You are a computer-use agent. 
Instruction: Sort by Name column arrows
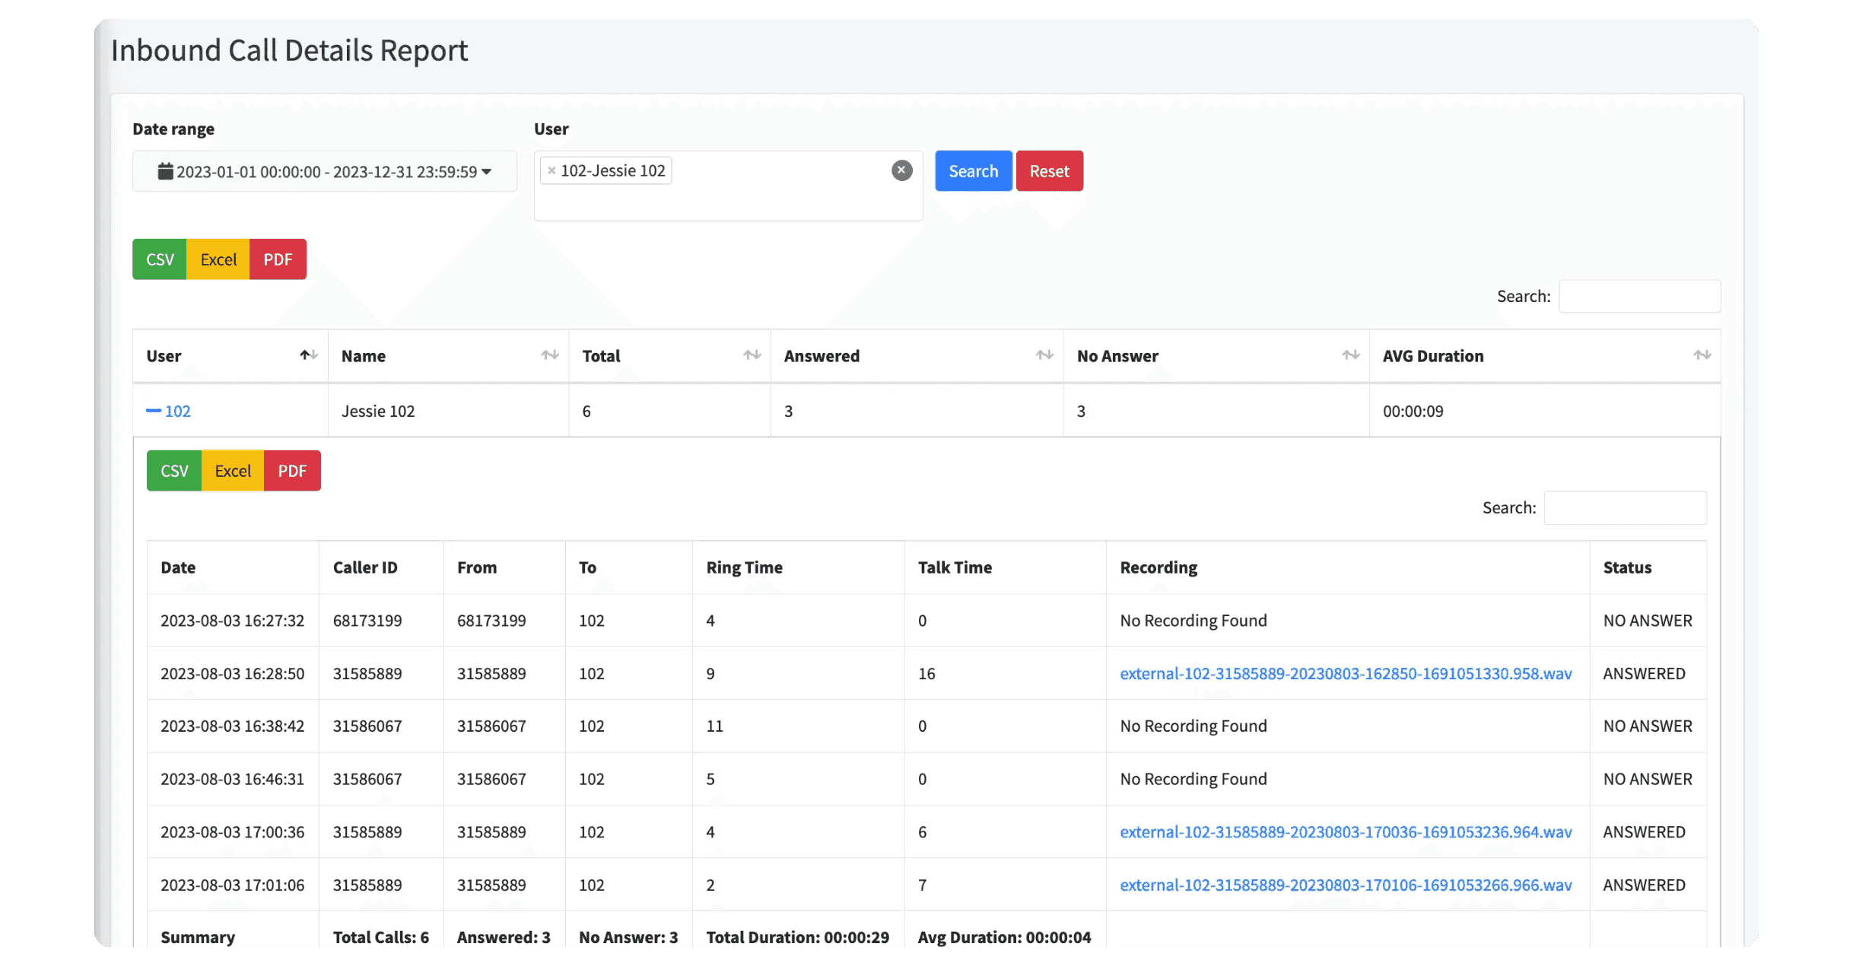pos(549,355)
